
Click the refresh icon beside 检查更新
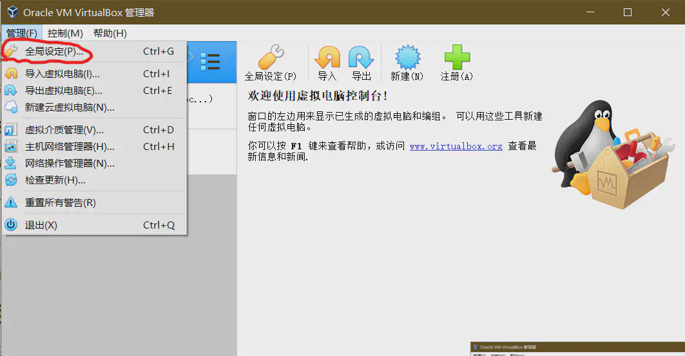point(11,180)
